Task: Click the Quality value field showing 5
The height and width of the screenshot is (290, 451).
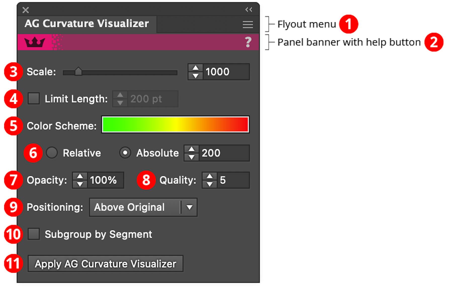Action: click(234, 180)
